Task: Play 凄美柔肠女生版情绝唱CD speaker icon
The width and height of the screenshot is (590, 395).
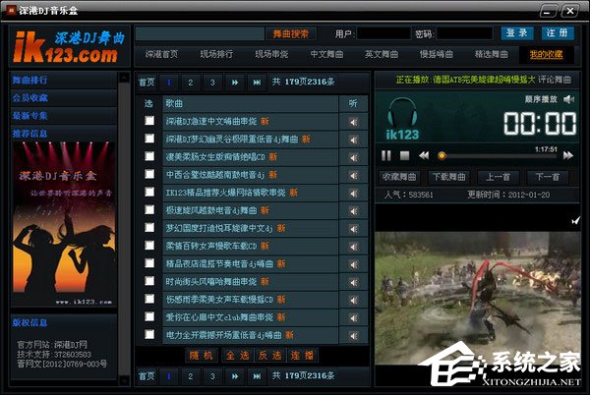Action: tap(353, 157)
